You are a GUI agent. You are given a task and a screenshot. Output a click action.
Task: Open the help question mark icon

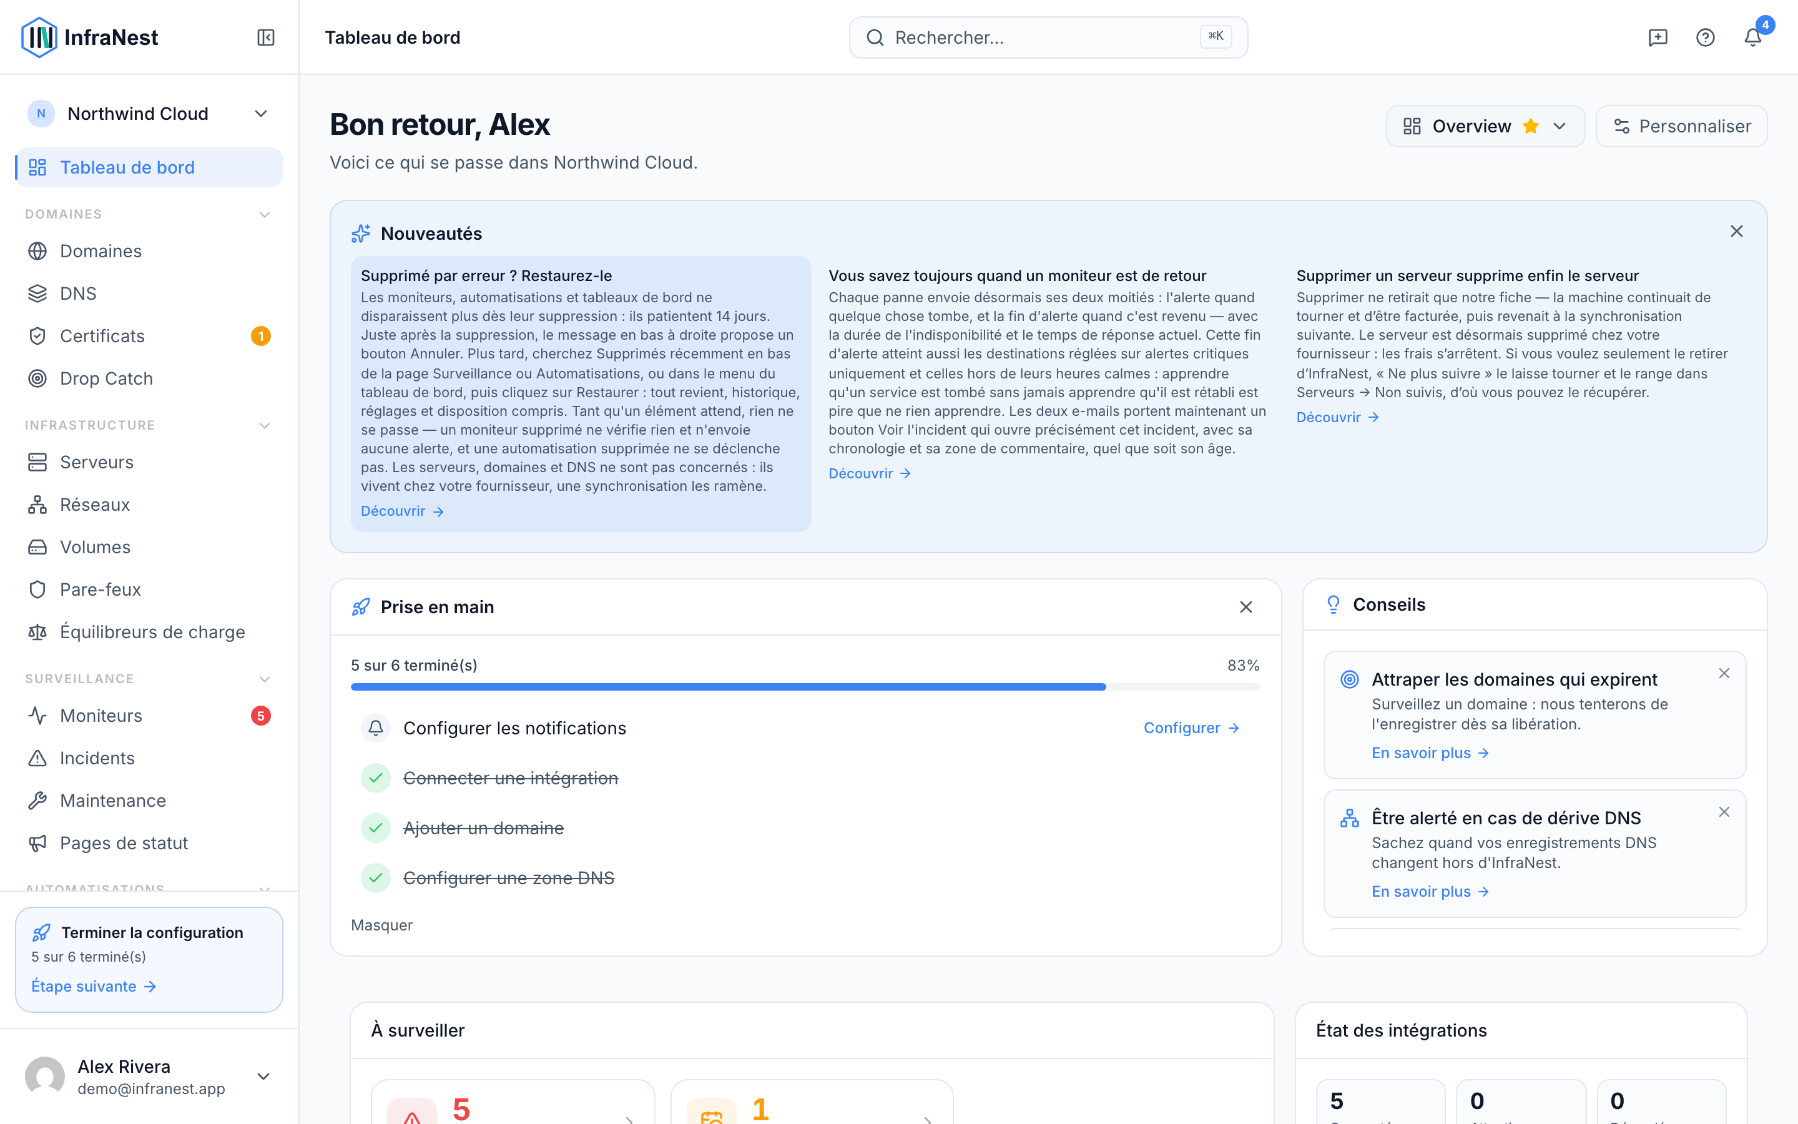(x=1705, y=37)
